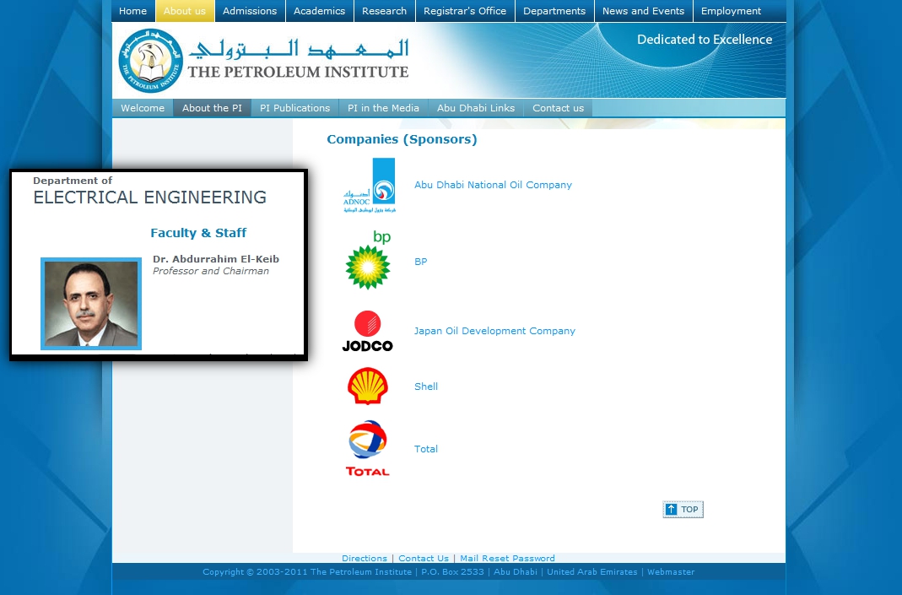Click the P.O. Box 2533 footer text
The height and width of the screenshot is (595, 902).
click(453, 572)
